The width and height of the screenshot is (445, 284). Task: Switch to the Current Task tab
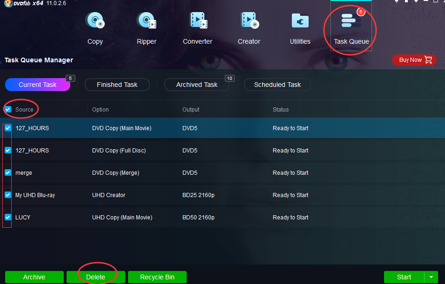(37, 85)
